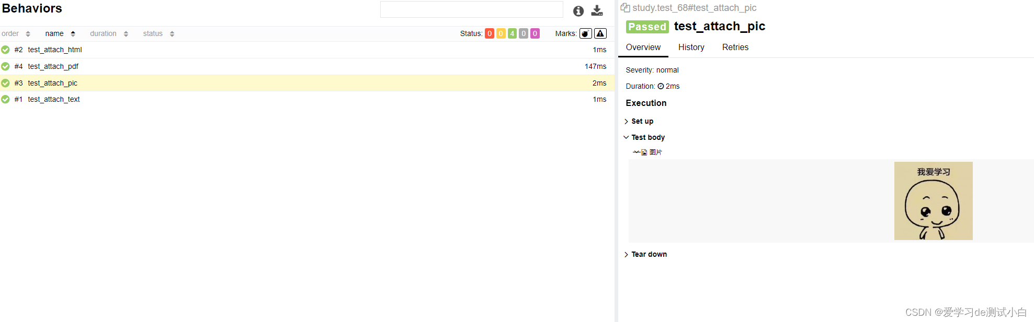Click the 147ms duration of test_attach_pdf
The width and height of the screenshot is (1034, 322).
[x=596, y=66]
